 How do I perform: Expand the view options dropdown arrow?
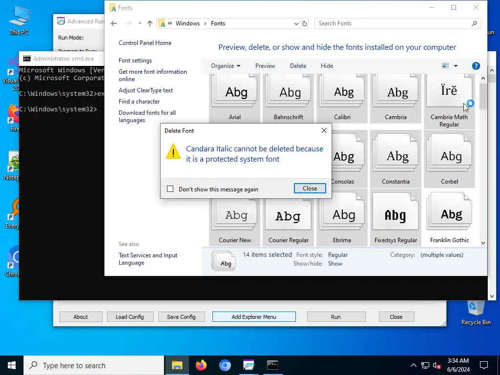click(x=456, y=66)
